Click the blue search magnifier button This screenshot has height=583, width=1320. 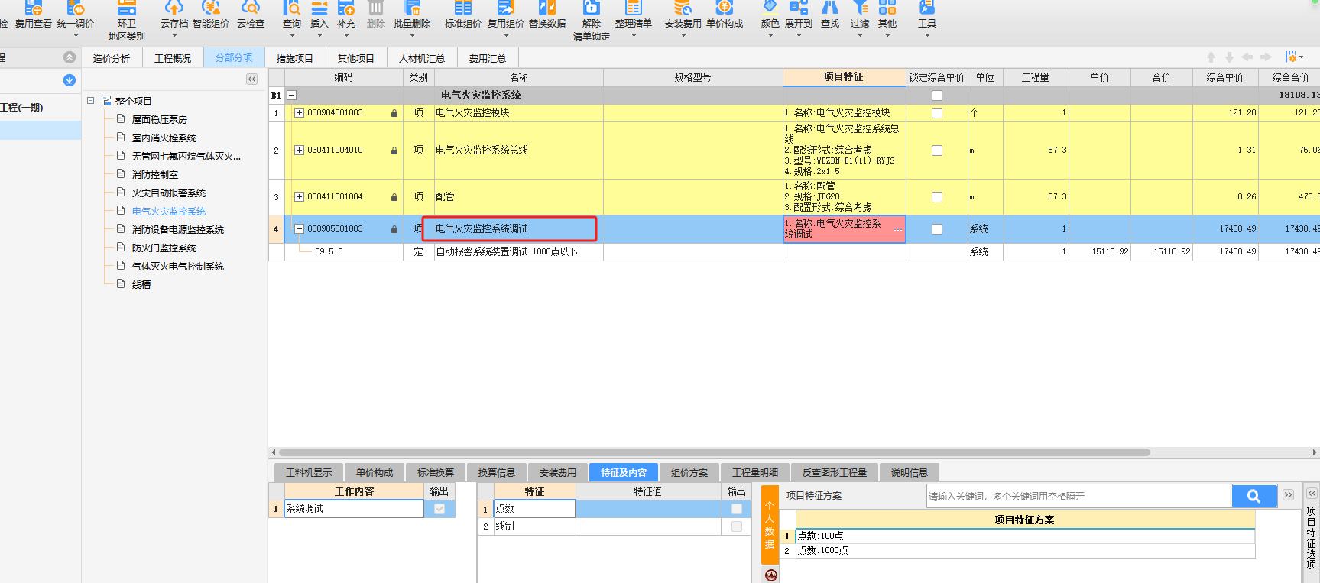coord(1254,496)
